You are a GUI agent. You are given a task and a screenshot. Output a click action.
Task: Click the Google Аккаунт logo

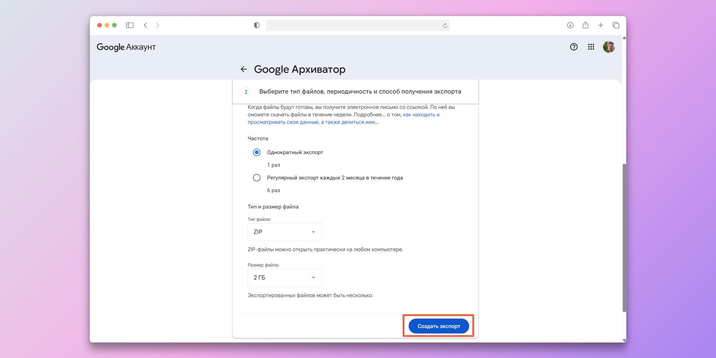[x=126, y=47]
